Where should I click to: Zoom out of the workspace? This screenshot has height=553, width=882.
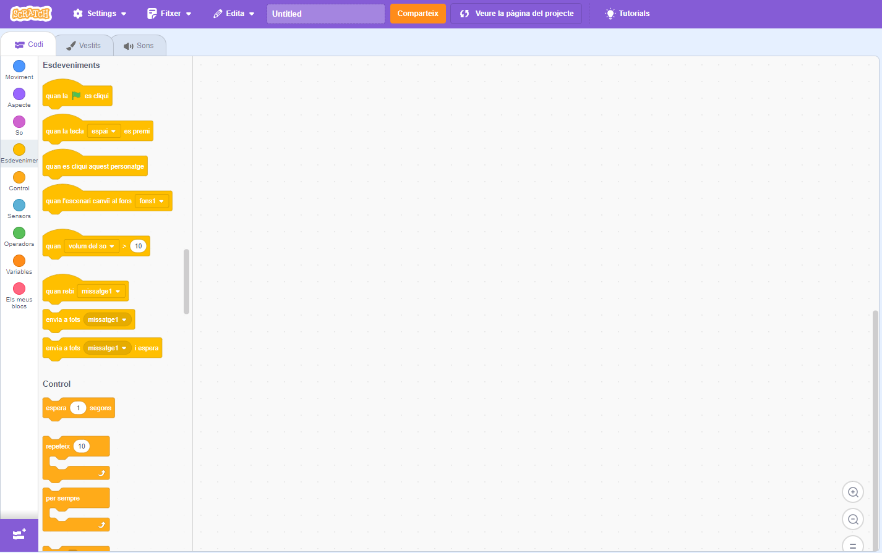tap(853, 520)
